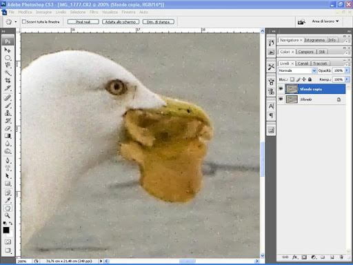Select the Eyedropper tool
The width and height of the screenshot is (353, 265).
[x=8, y=200]
